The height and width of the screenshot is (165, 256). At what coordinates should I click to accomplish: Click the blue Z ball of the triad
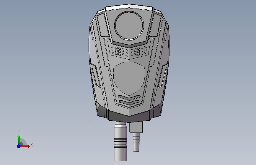(x=19, y=146)
